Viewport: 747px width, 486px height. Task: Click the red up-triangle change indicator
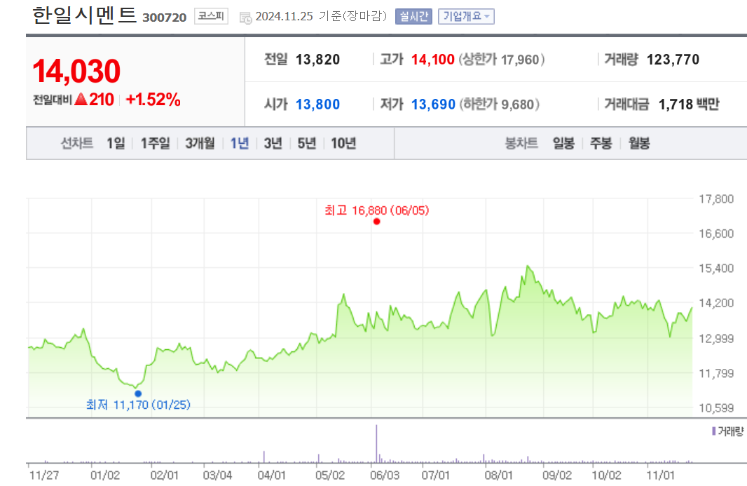tap(81, 99)
